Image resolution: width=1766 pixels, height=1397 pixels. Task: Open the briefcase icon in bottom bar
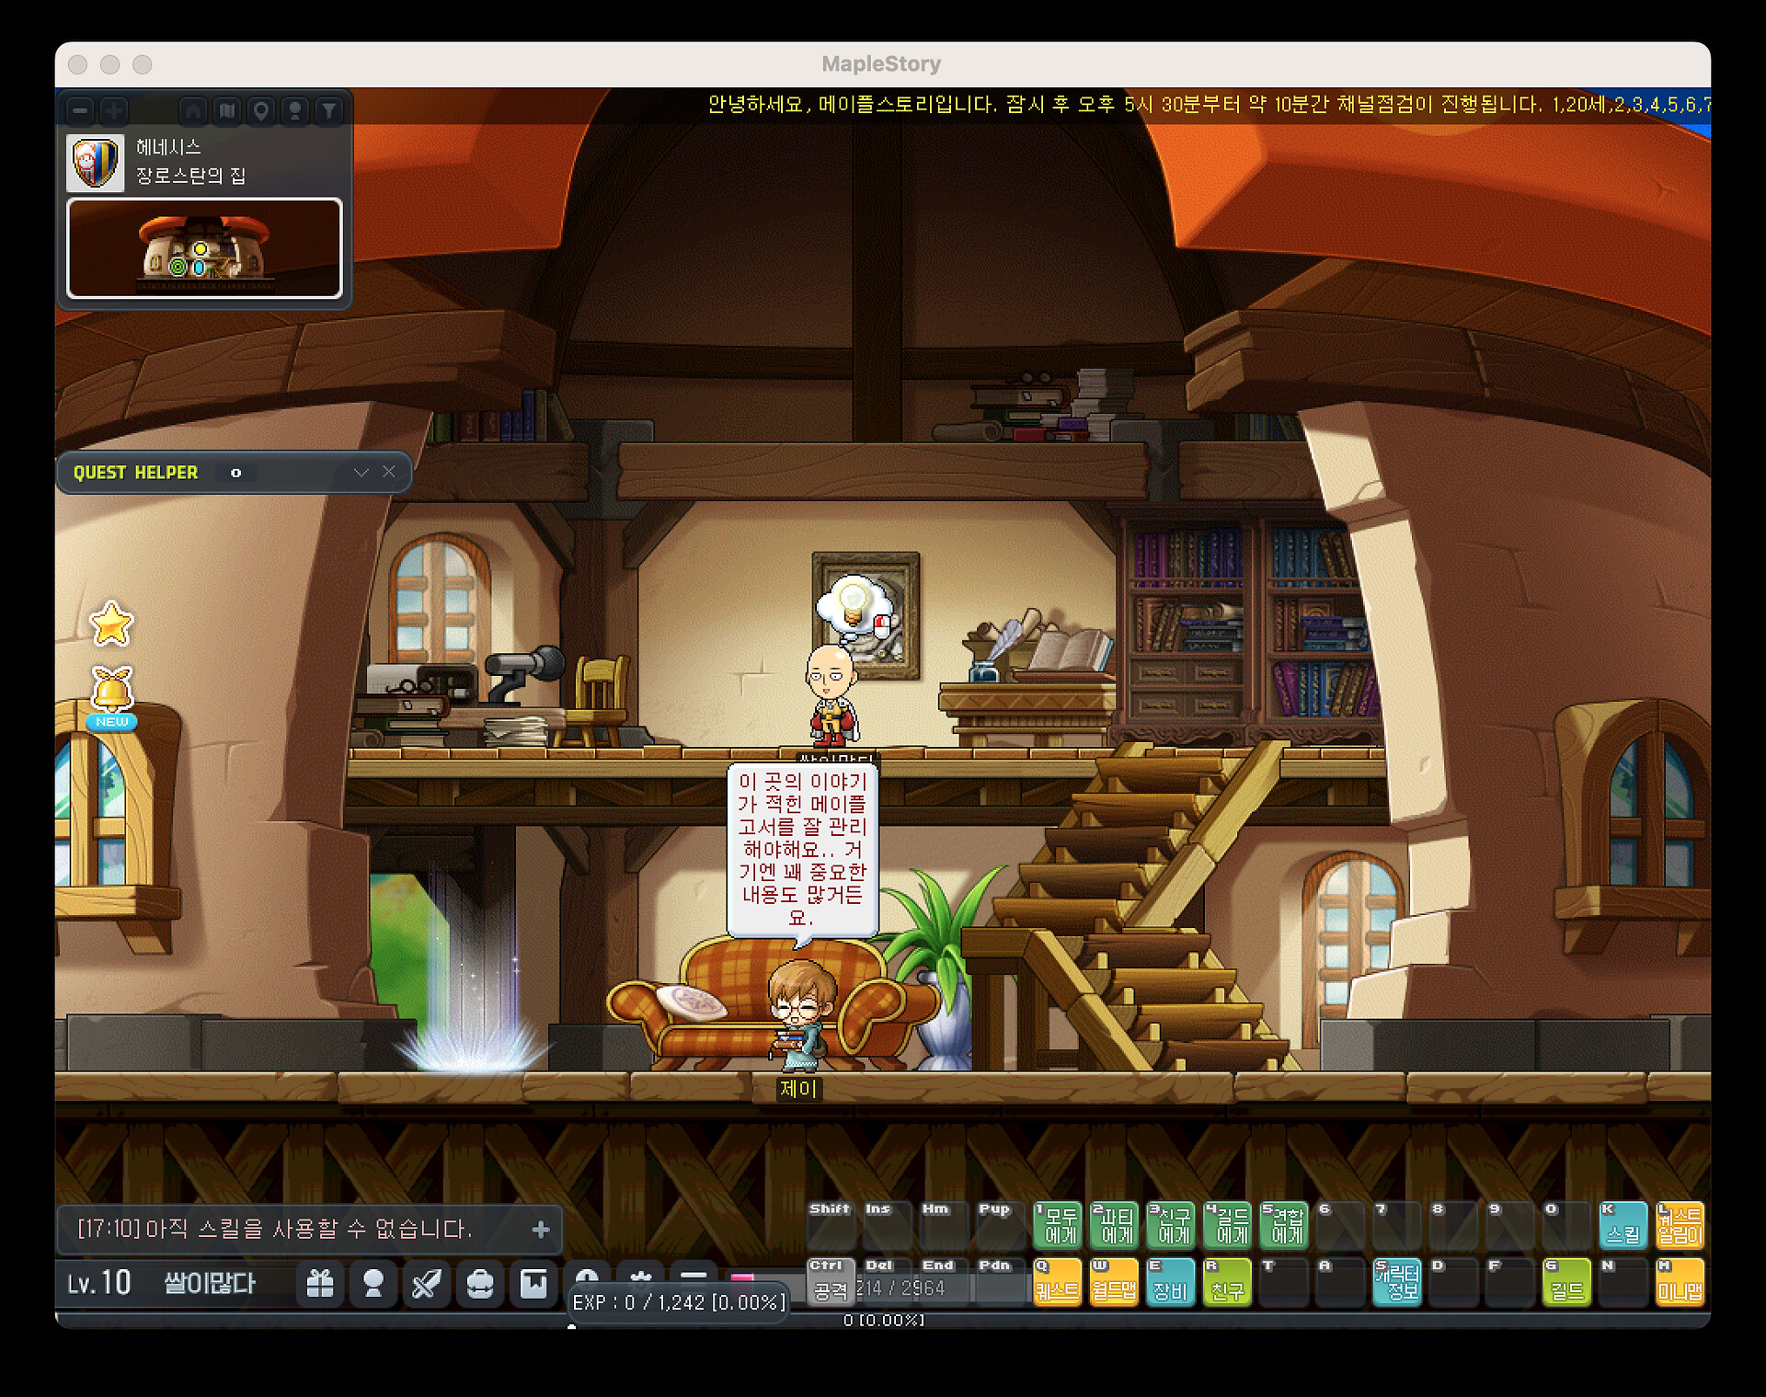click(480, 1283)
